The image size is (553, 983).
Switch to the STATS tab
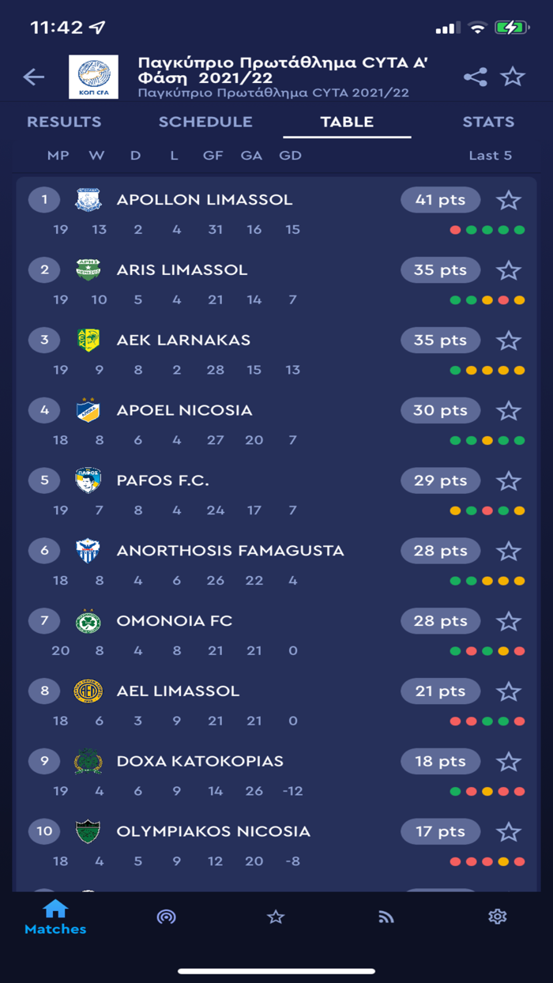(488, 122)
